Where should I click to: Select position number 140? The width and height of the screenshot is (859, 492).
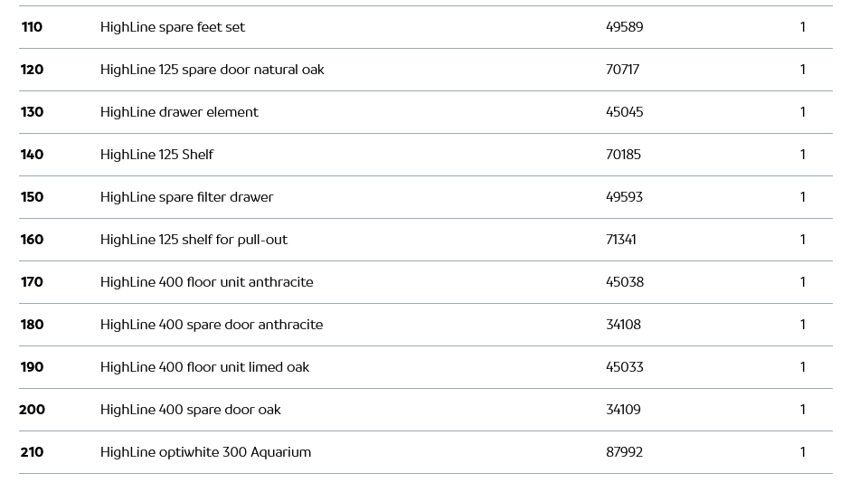(32, 155)
